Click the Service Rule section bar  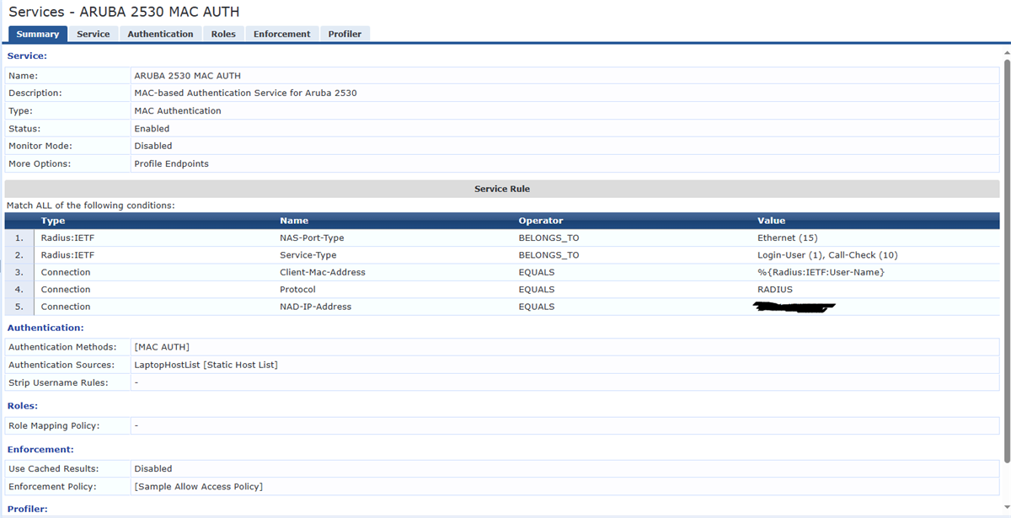(502, 189)
